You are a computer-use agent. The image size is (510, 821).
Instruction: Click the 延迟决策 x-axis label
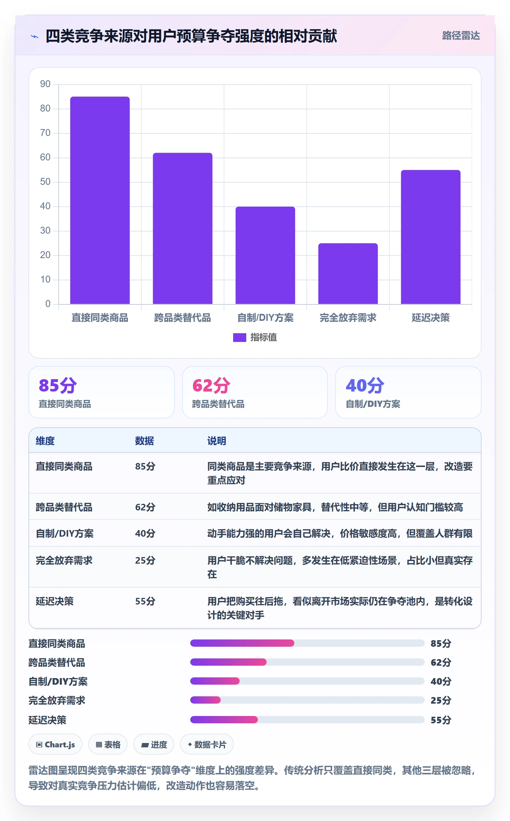431,318
